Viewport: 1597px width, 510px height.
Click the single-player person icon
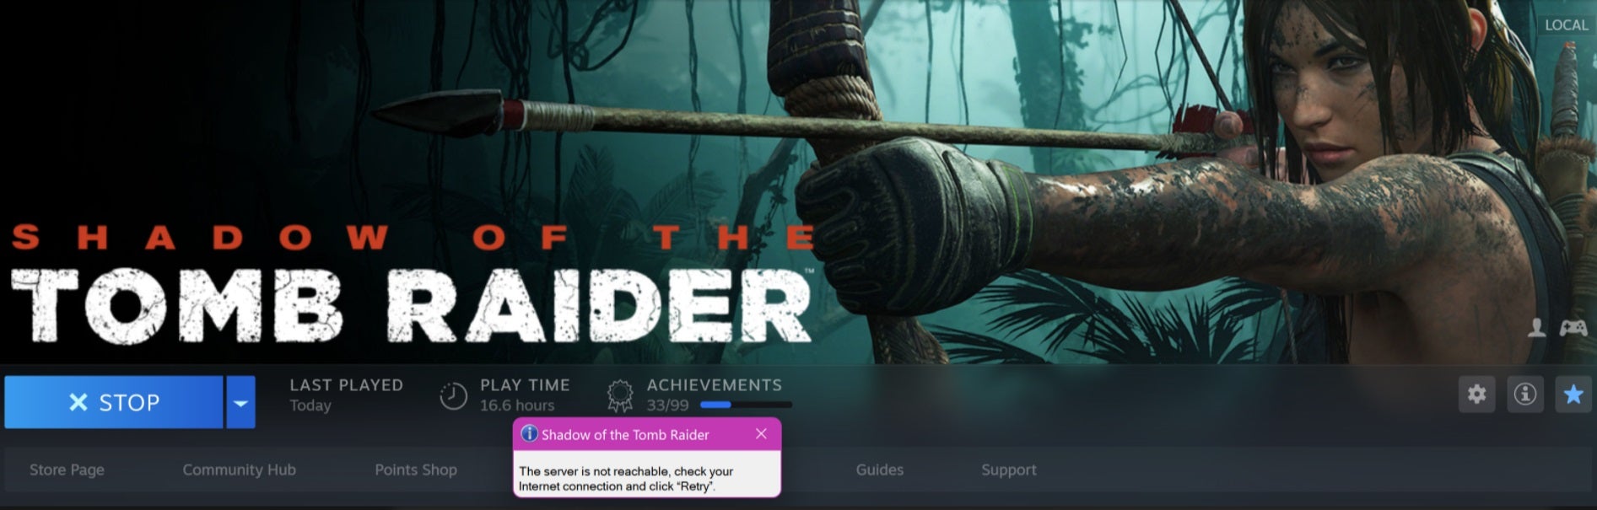click(1537, 328)
